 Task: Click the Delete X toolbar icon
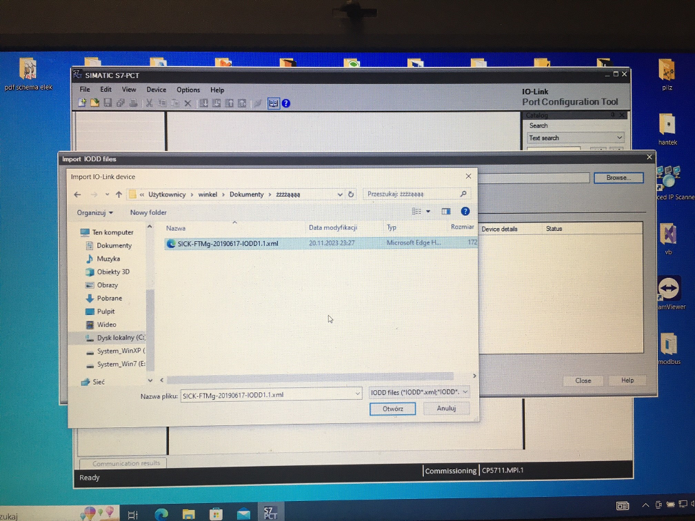187,103
